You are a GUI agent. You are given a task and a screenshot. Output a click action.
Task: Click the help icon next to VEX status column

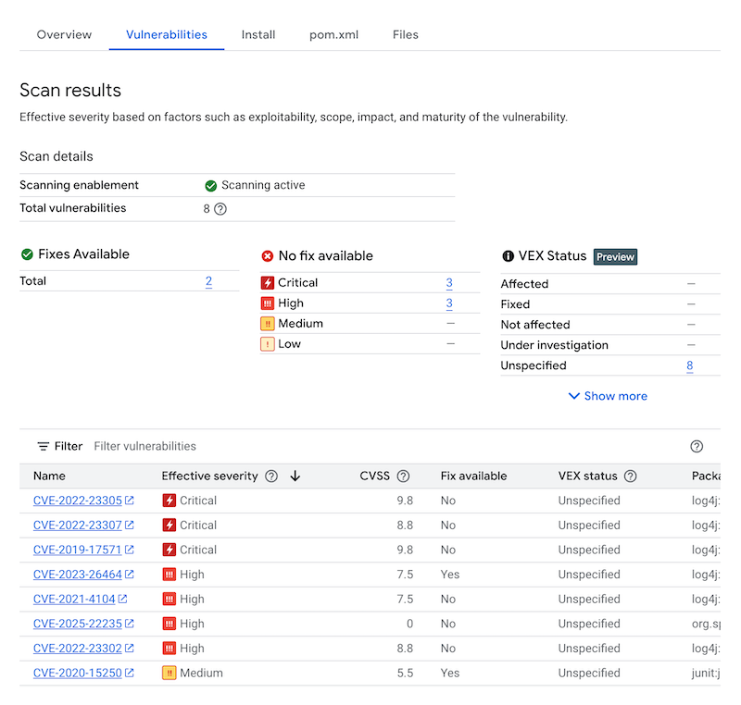629,476
